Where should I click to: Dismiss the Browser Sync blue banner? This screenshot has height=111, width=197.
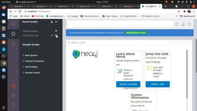click(189, 33)
